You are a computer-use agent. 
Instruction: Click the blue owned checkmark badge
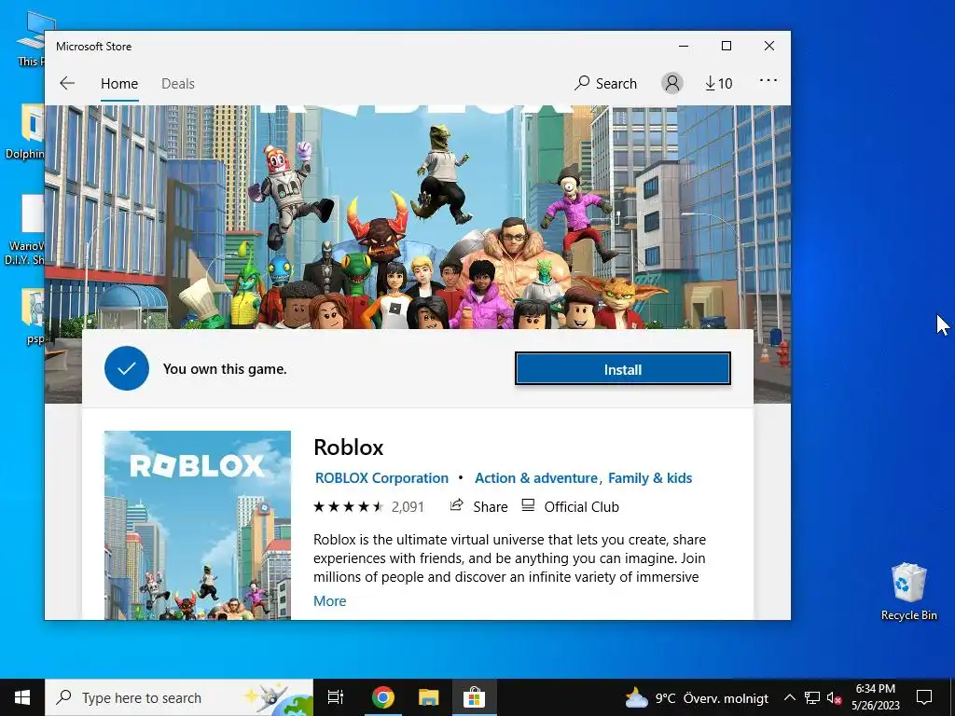click(127, 368)
